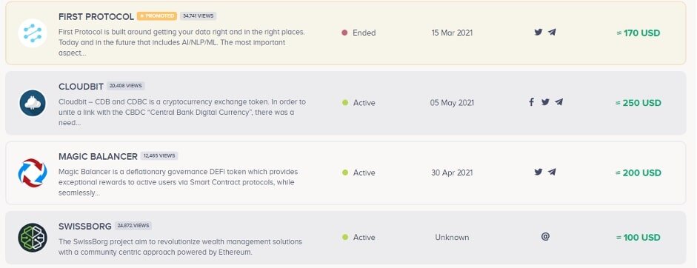Open Cloudbit Telegram icon
The image size is (697, 268).
coord(559,102)
